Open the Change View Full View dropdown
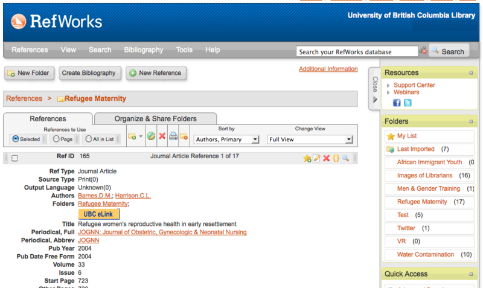483x288 pixels. pyautogui.click(x=310, y=139)
